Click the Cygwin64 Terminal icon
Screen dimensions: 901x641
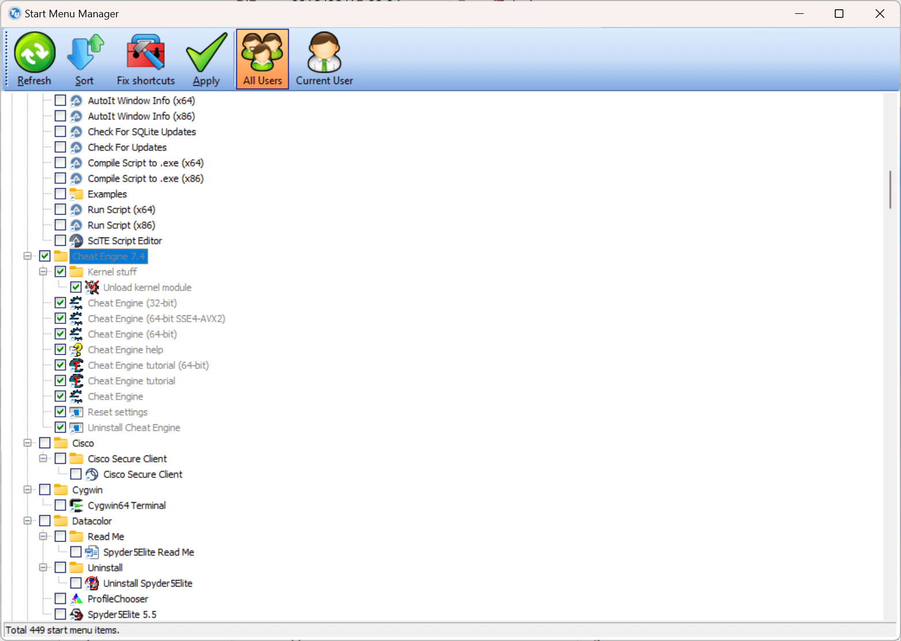click(76, 506)
